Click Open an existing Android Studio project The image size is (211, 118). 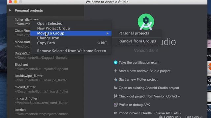[149, 88]
